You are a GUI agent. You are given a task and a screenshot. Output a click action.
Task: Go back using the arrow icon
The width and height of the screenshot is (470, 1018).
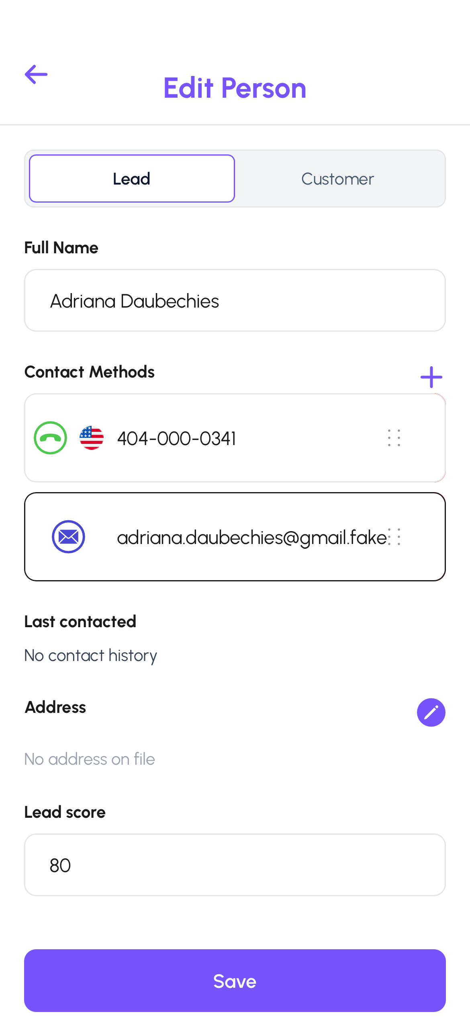tap(36, 74)
